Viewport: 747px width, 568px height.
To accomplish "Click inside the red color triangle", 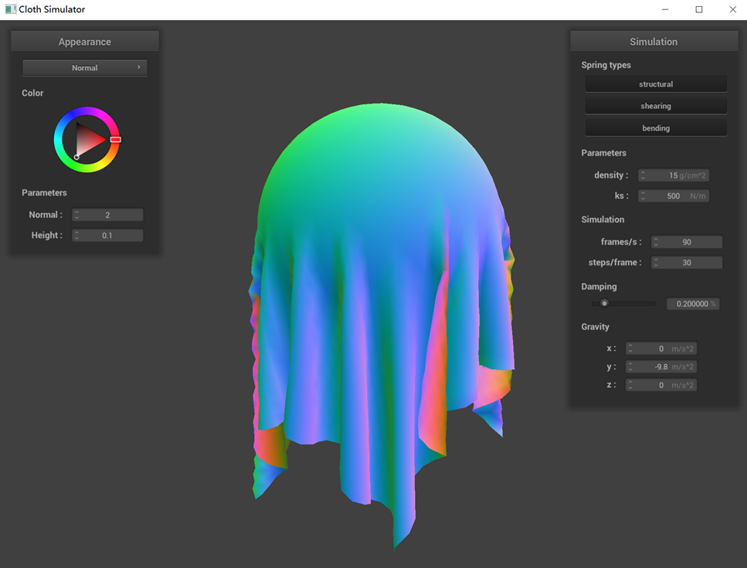I will click(x=88, y=140).
